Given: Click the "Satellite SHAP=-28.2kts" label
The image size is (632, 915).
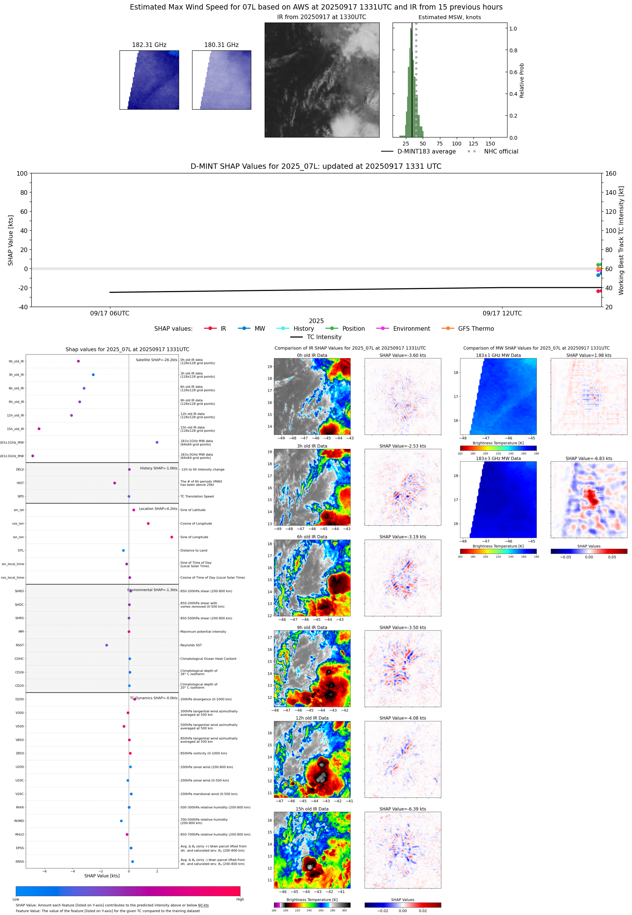Looking at the screenshot, I should tap(157, 360).
